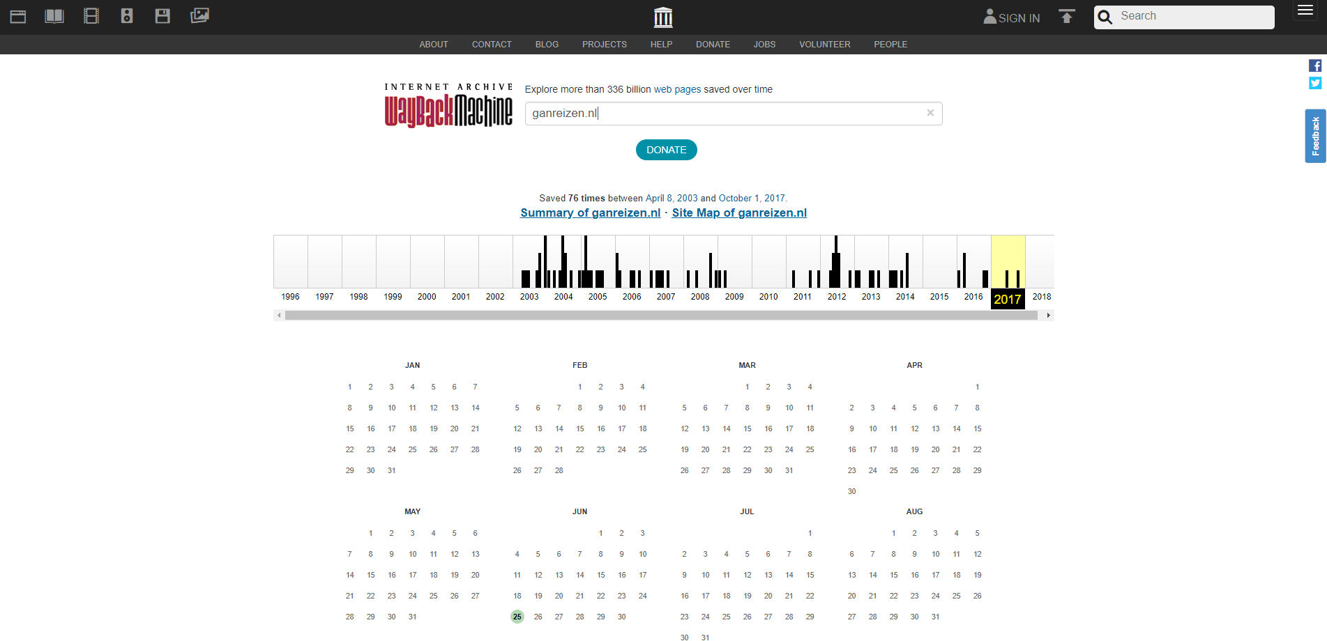This screenshot has height=641, width=1327.
Task: Open the Web archive icon
Action: coord(18,16)
